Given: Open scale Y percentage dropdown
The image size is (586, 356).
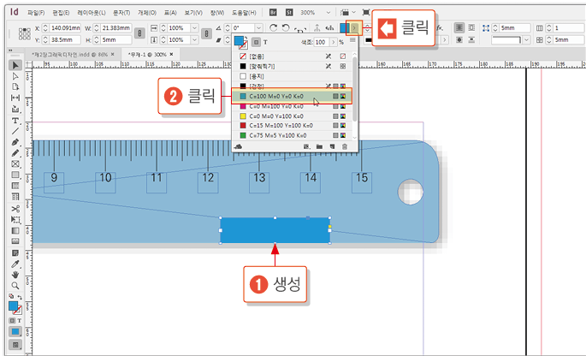Looking at the screenshot, I should tap(195, 39).
